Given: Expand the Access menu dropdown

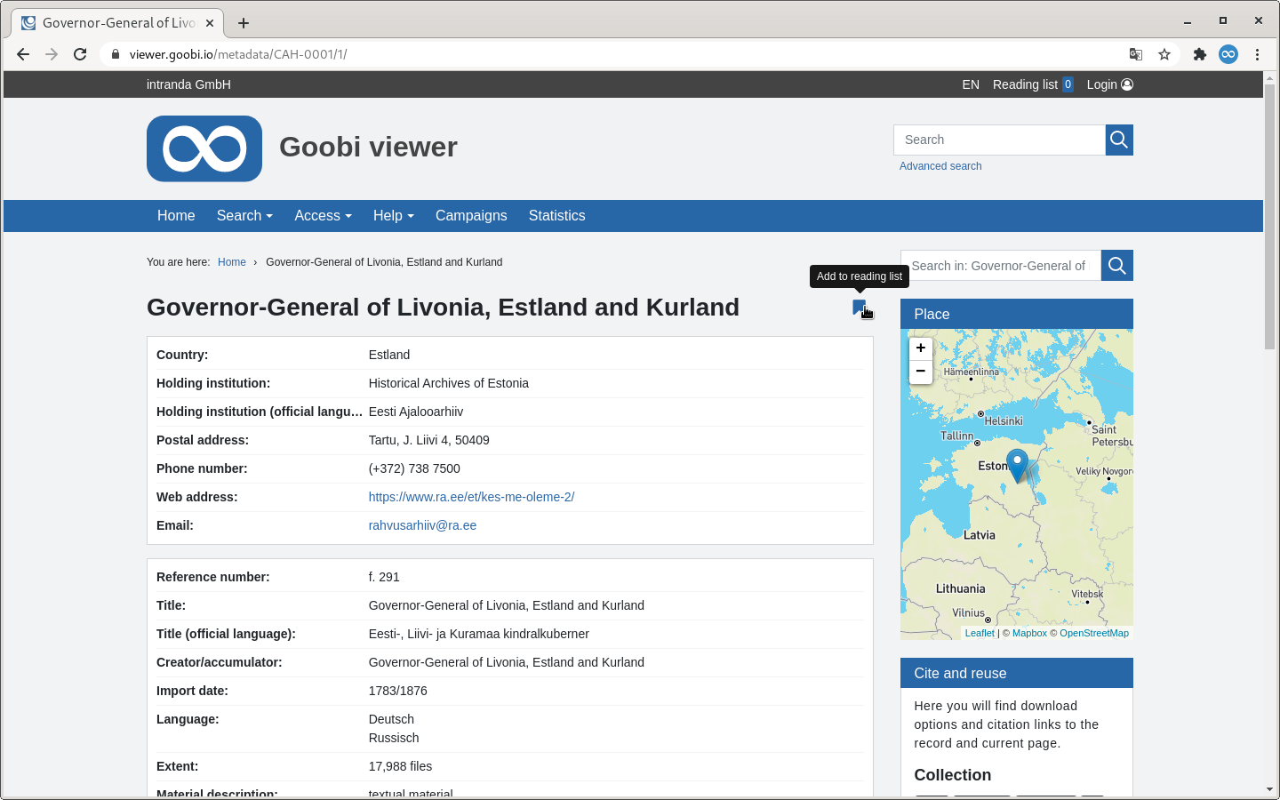Looking at the screenshot, I should tap(323, 216).
